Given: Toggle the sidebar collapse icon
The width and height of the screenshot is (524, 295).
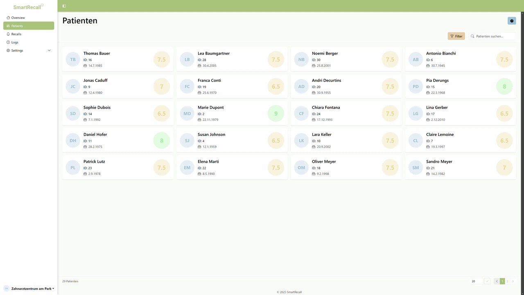Looking at the screenshot, I should pos(64,6).
